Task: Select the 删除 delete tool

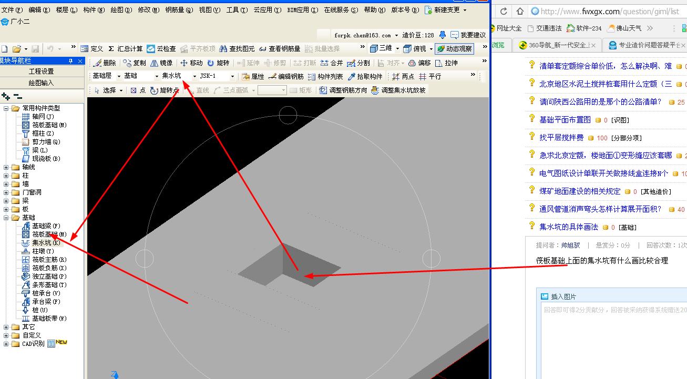Action: point(104,63)
